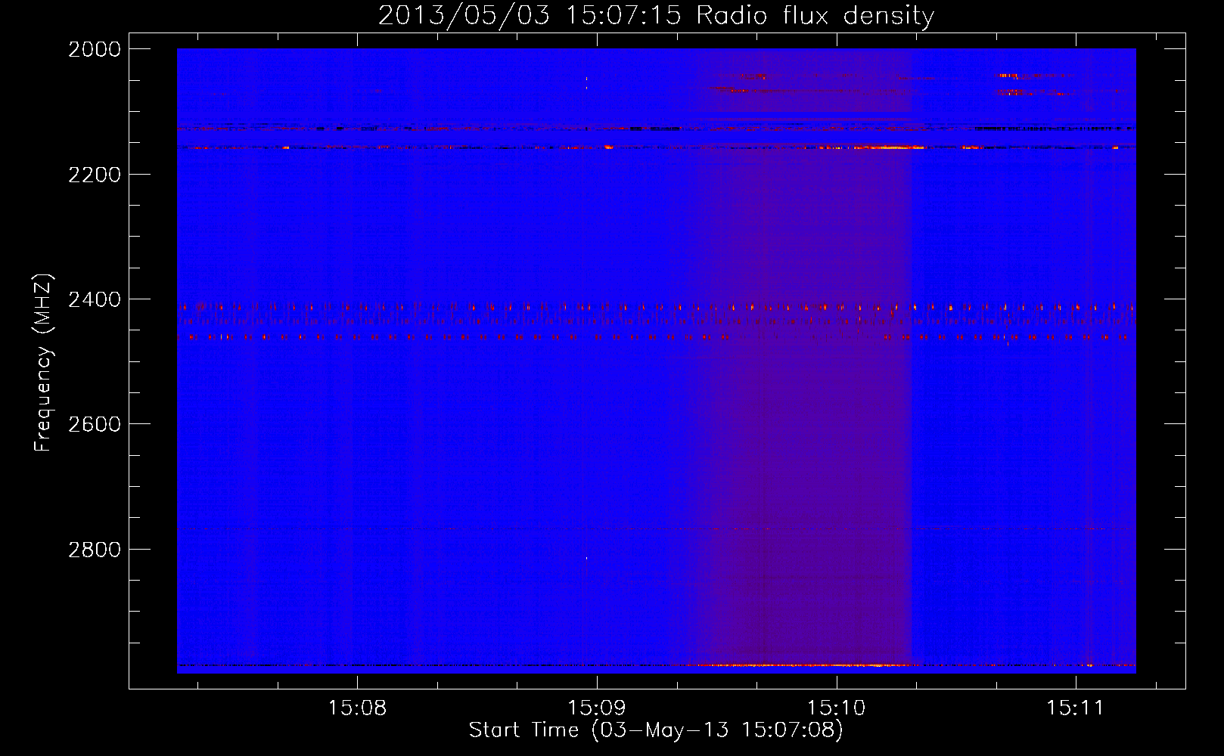Image resolution: width=1224 pixels, height=756 pixels.
Task: Click the 15:09 time tick label
Action: (x=597, y=708)
